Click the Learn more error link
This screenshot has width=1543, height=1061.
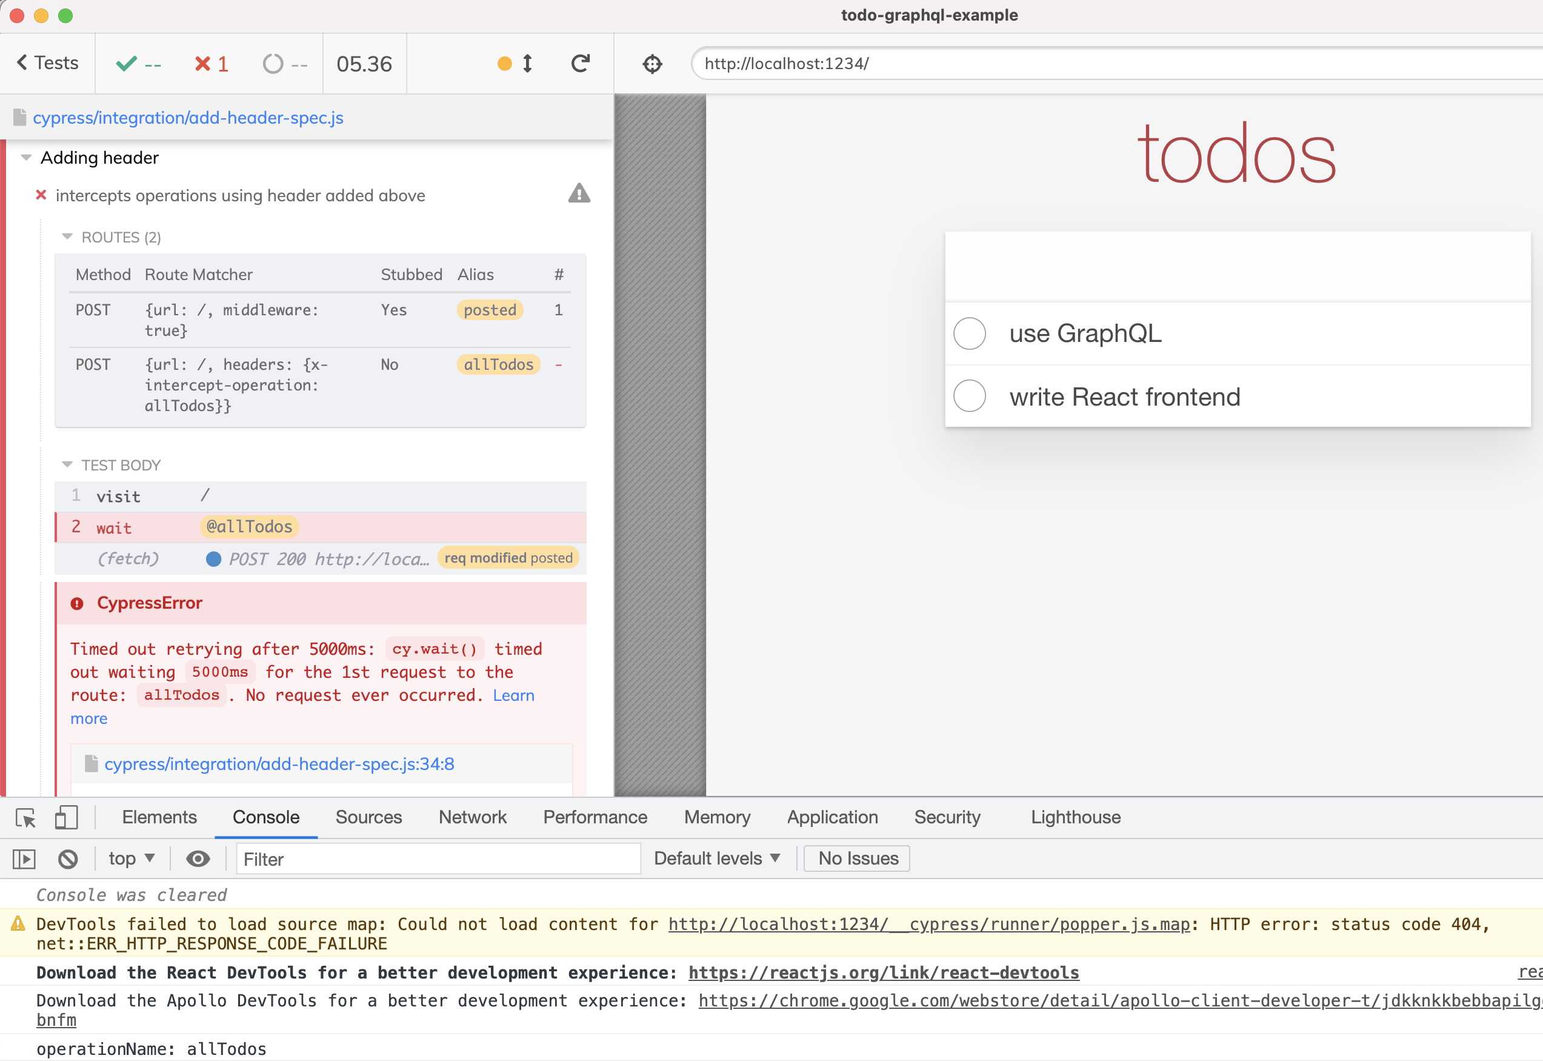513,695
